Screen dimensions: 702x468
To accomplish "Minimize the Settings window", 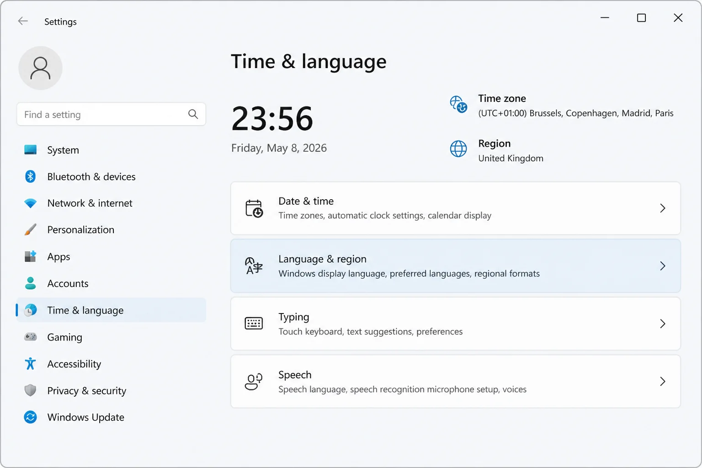I will [605, 18].
